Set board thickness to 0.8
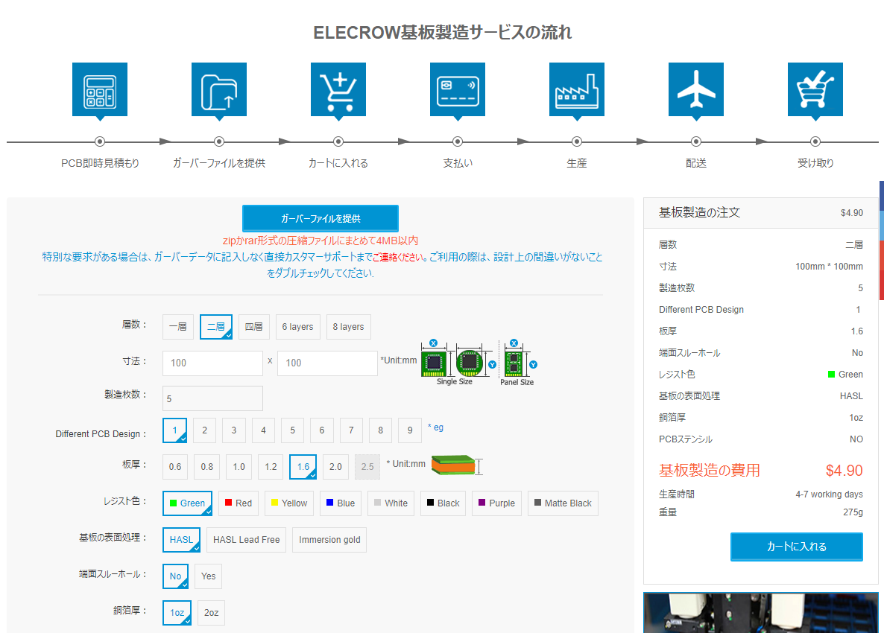The height and width of the screenshot is (633, 884). tap(207, 467)
